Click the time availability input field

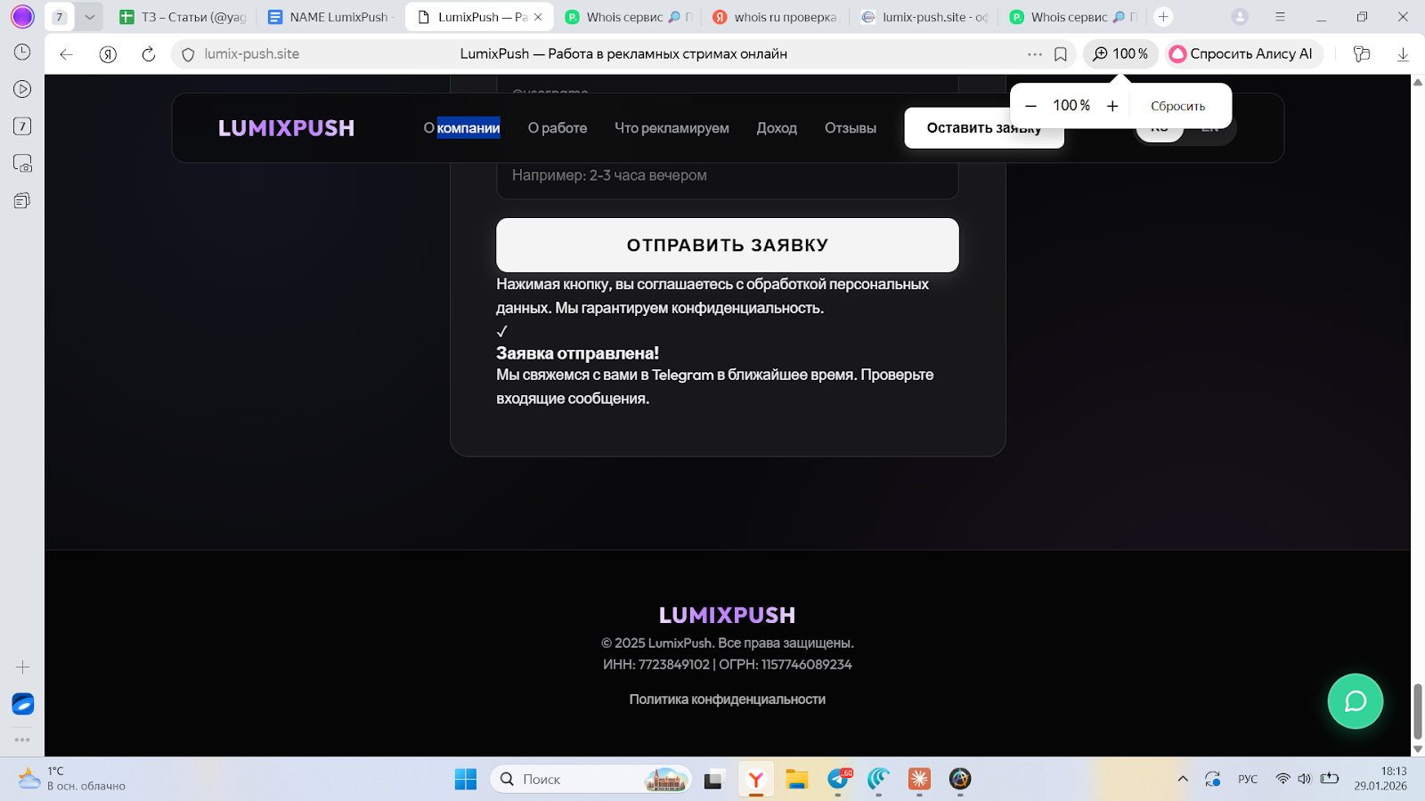click(727, 176)
